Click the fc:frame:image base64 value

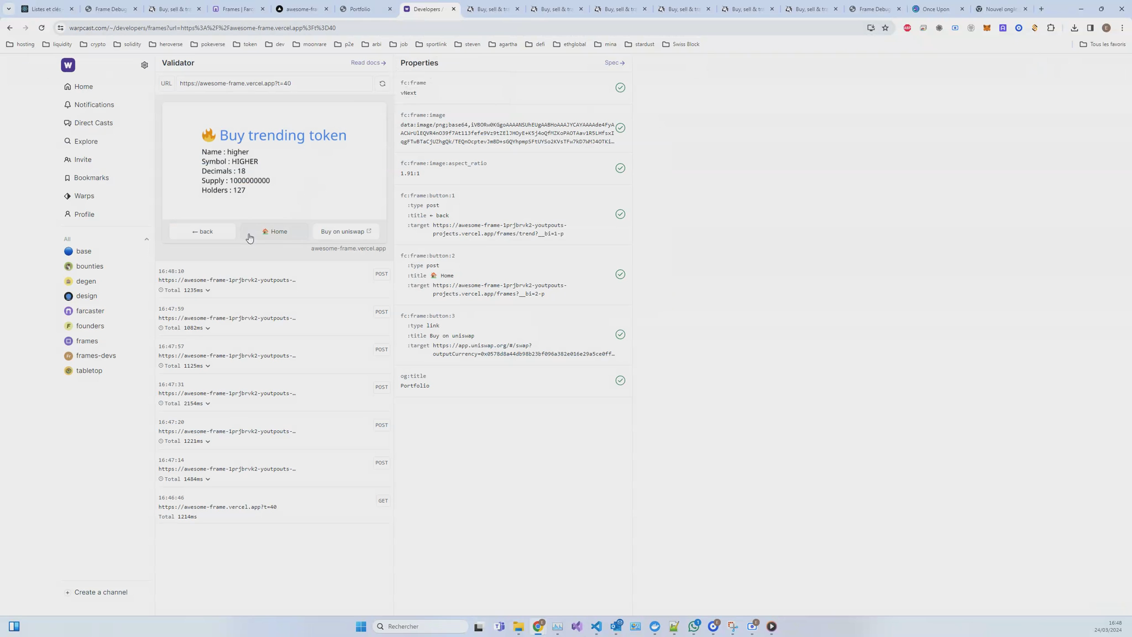tap(507, 133)
